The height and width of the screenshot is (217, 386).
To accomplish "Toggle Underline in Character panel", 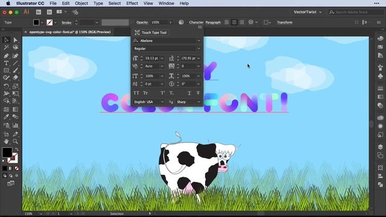I will 189,93.
